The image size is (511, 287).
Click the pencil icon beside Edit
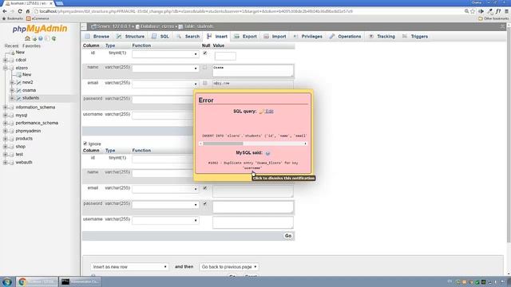coord(261,112)
